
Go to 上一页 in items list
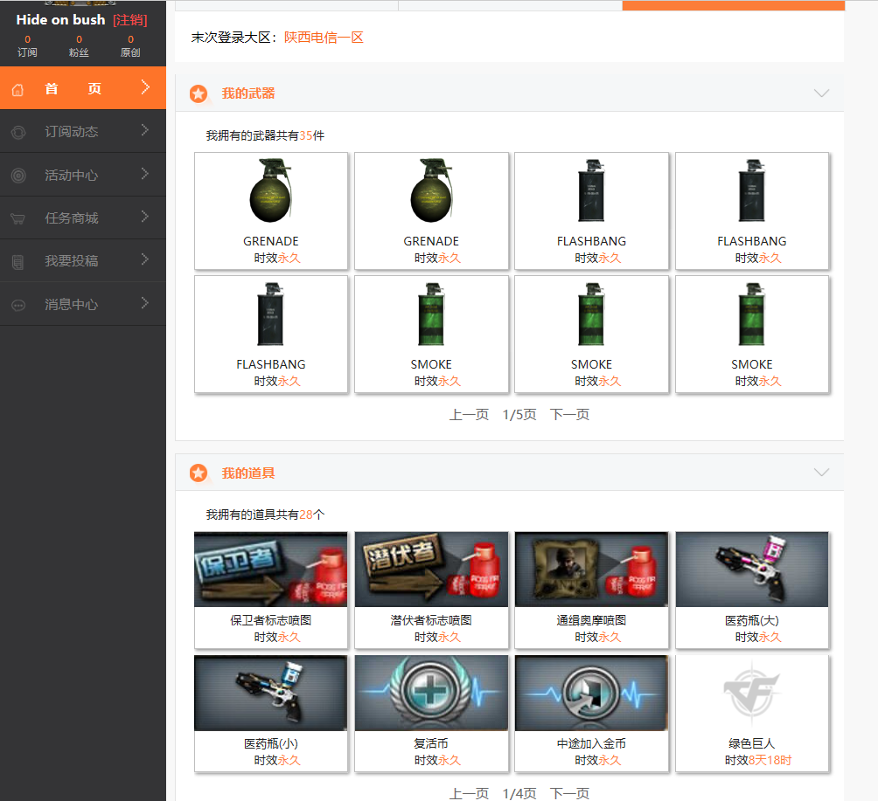click(469, 793)
